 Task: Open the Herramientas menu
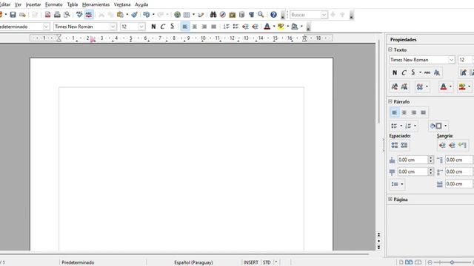click(96, 4)
